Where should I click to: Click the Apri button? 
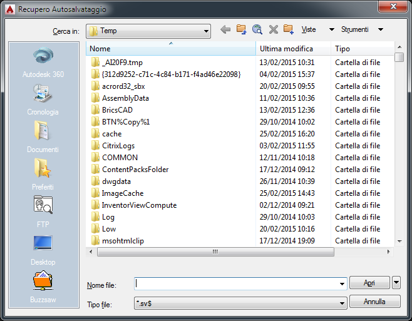tap(369, 283)
